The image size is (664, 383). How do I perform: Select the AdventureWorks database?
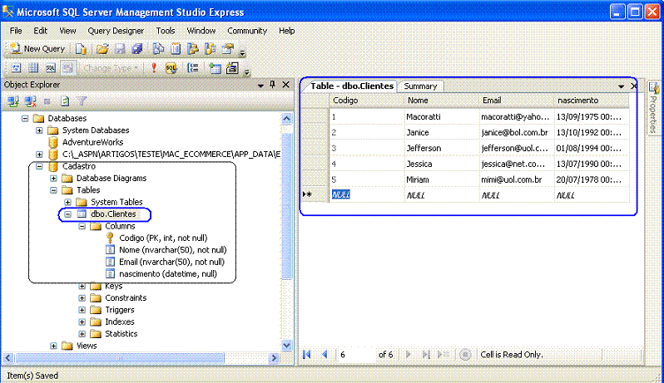[x=92, y=142]
